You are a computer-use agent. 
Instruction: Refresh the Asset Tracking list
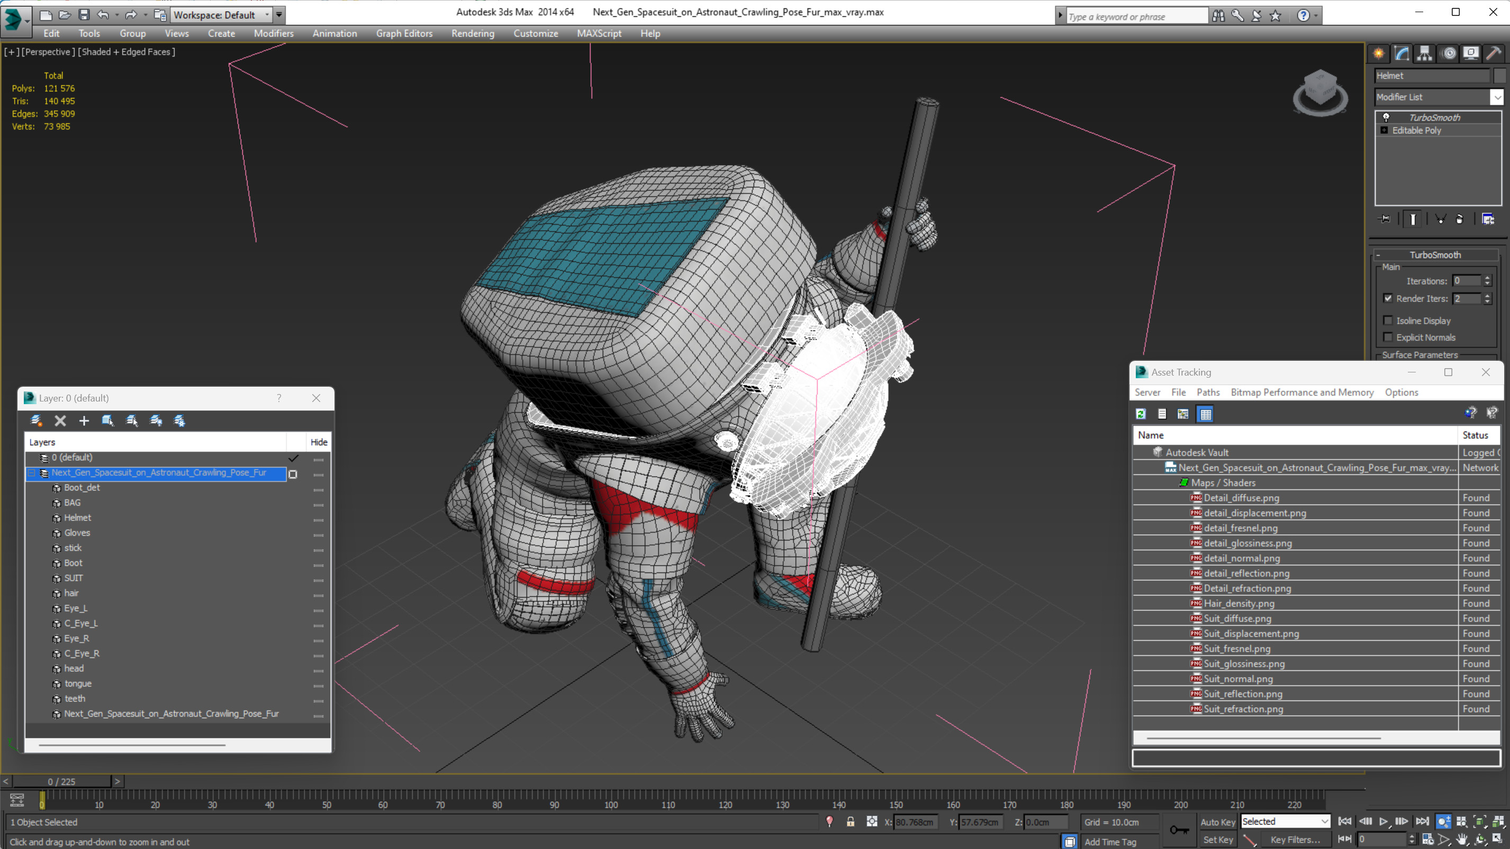coord(1141,414)
